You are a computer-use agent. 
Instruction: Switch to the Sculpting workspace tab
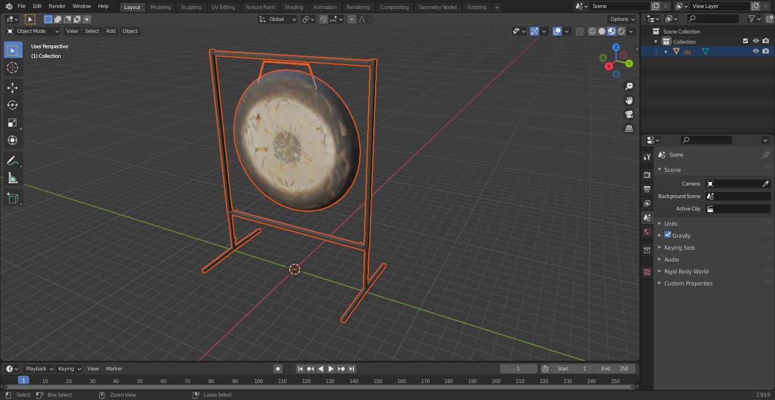tap(191, 7)
